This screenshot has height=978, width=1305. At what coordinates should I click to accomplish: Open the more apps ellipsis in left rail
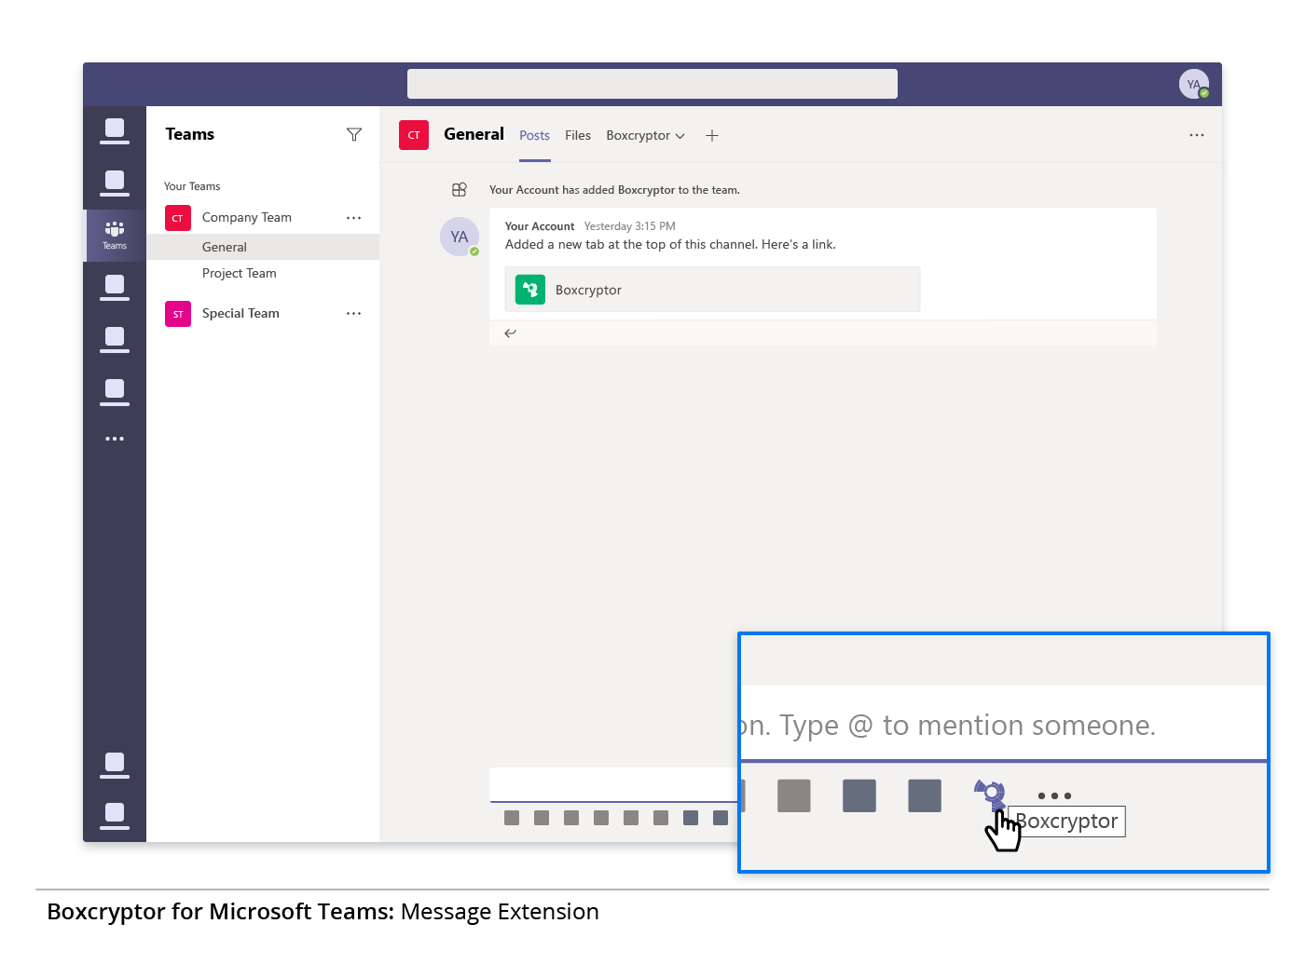point(115,439)
